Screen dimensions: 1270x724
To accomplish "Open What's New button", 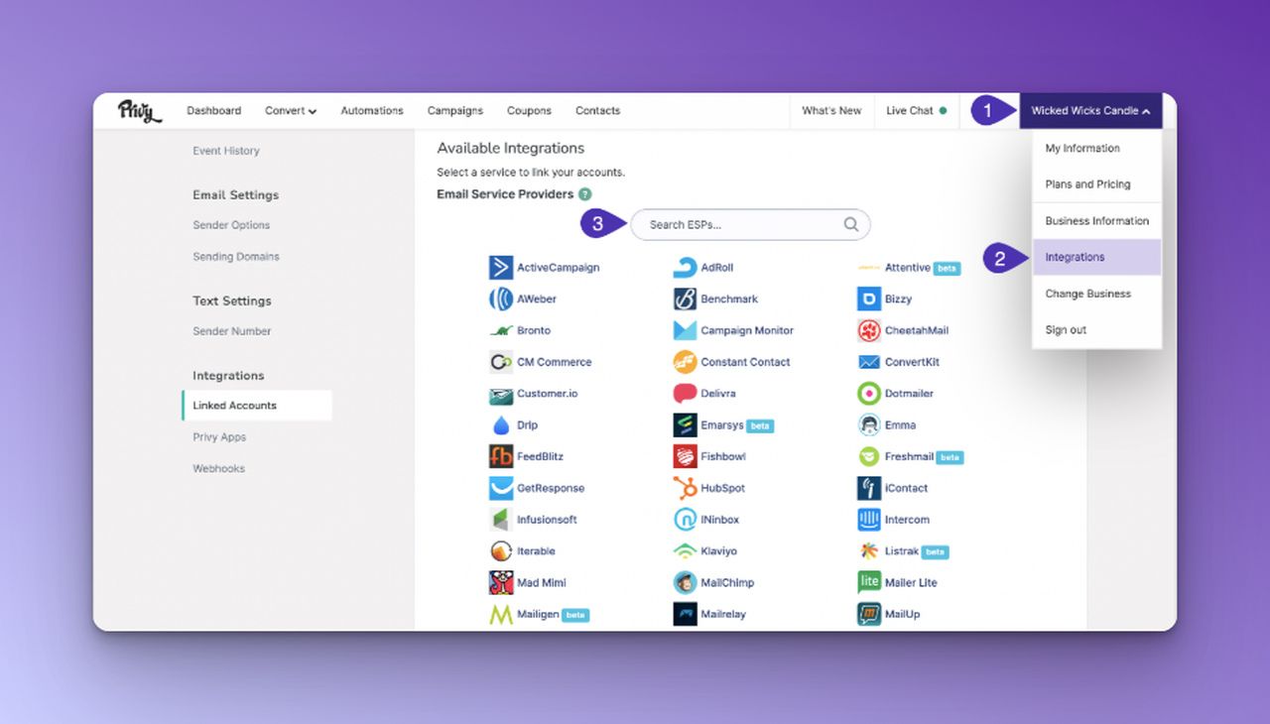I will (x=831, y=111).
